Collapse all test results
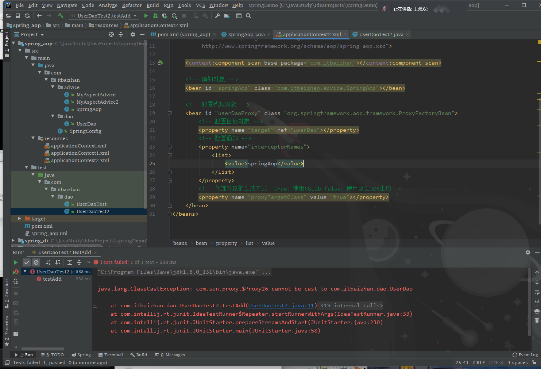 pyautogui.click(x=79, y=262)
